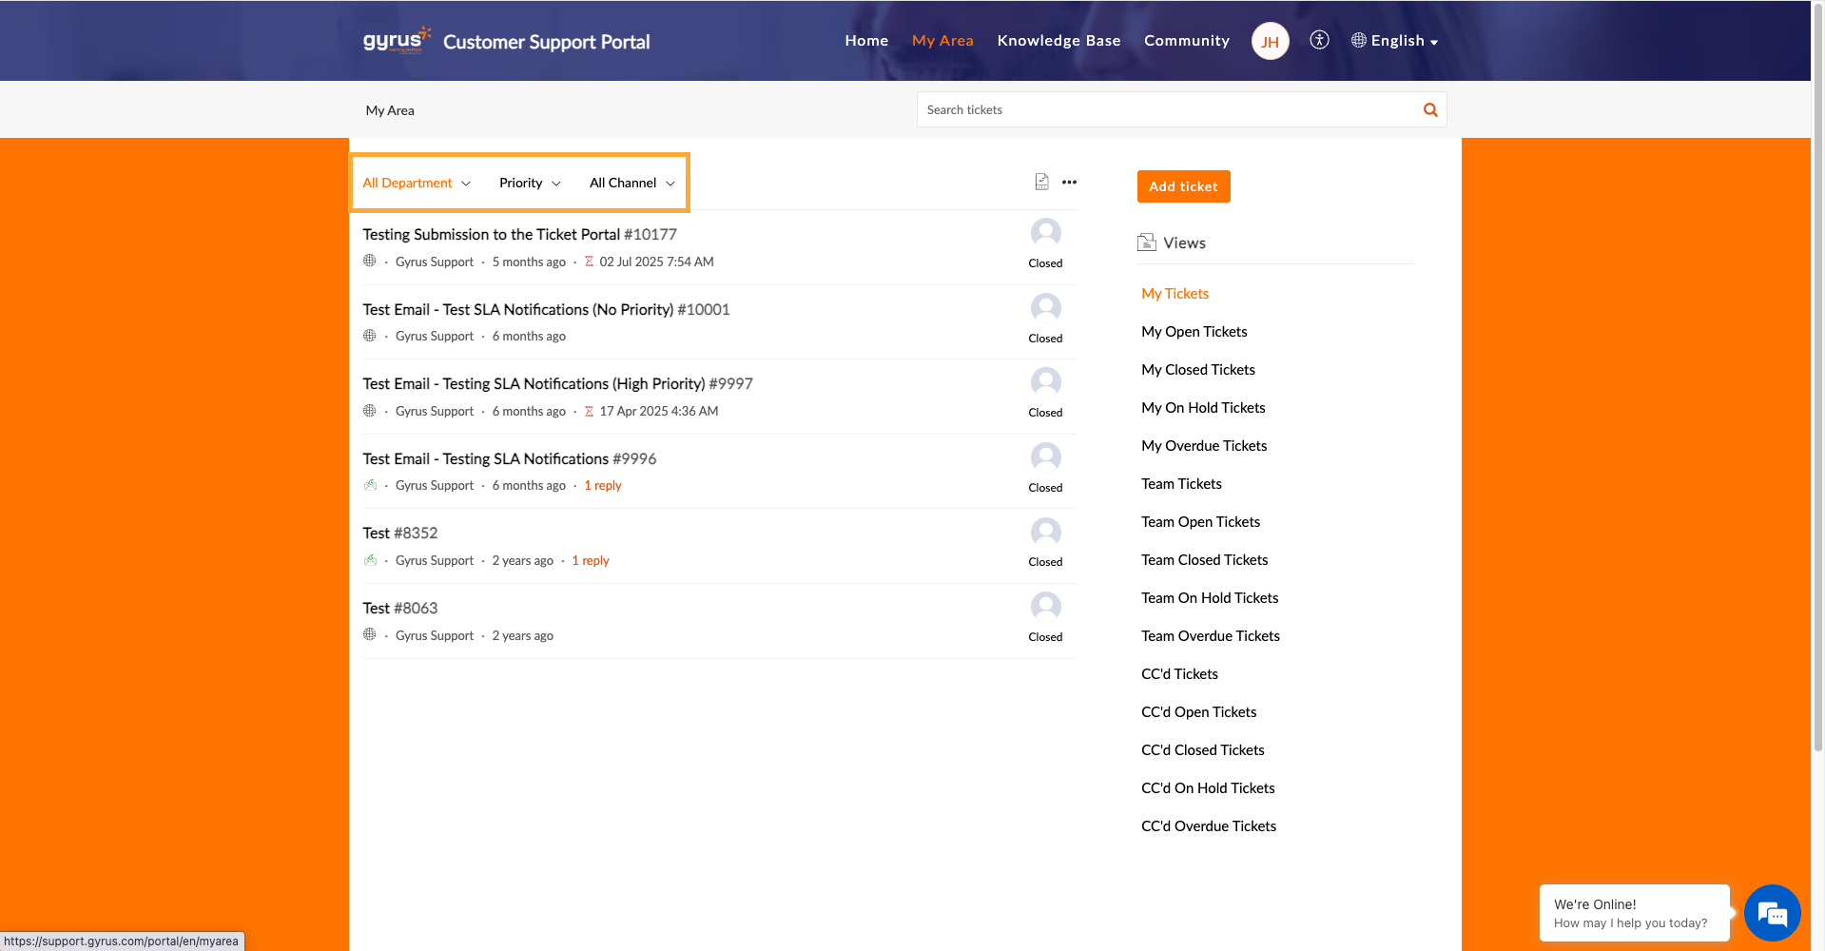Click the search magnifier icon
This screenshot has width=1825, height=951.
click(1429, 110)
